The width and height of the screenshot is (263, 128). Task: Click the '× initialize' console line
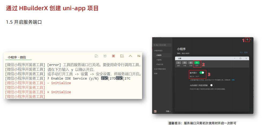[x=38, y=92]
